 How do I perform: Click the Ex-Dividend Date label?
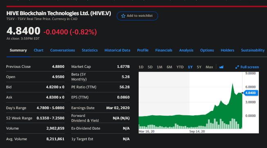coord(85,128)
